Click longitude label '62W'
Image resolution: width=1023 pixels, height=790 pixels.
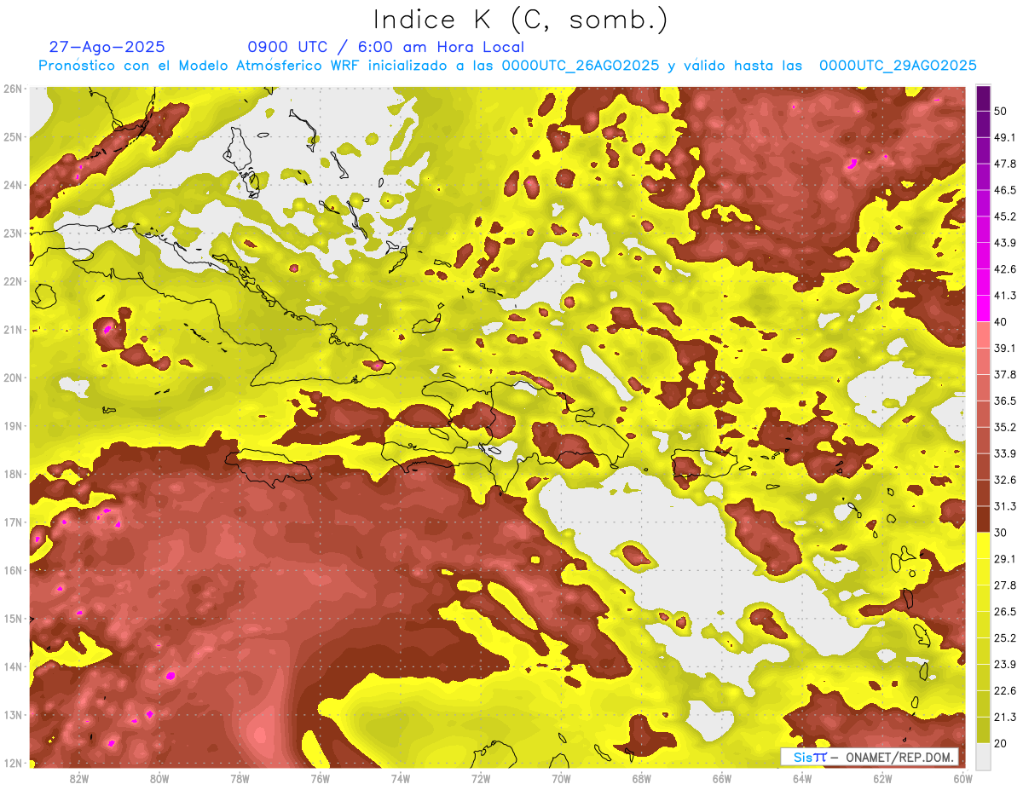tap(882, 778)
